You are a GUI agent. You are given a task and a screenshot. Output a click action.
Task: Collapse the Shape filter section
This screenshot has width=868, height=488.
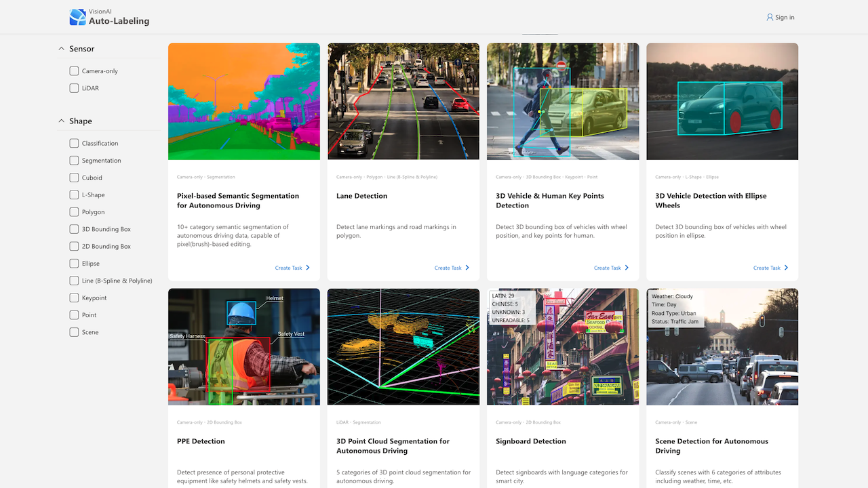click(x=62, y=121)
